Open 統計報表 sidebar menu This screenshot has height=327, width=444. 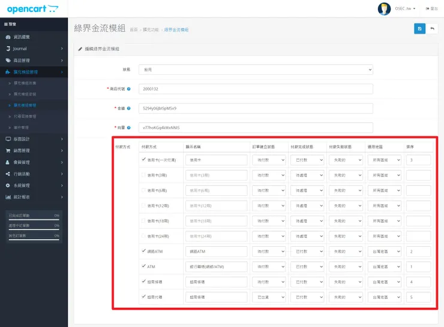(34, 197)
